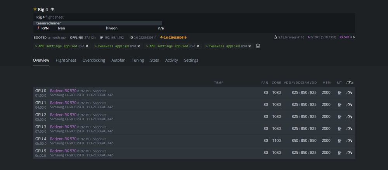Select the Radeon RX 570 GPU 2 name

pyautogui.click(x=63, y=115)
